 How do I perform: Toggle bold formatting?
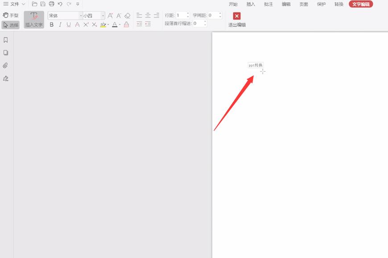(x=51, y=25)
